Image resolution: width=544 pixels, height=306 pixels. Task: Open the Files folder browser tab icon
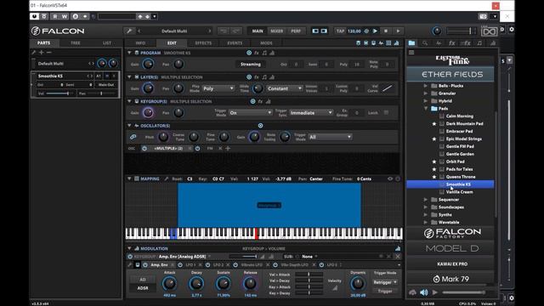tap(411, 43)
